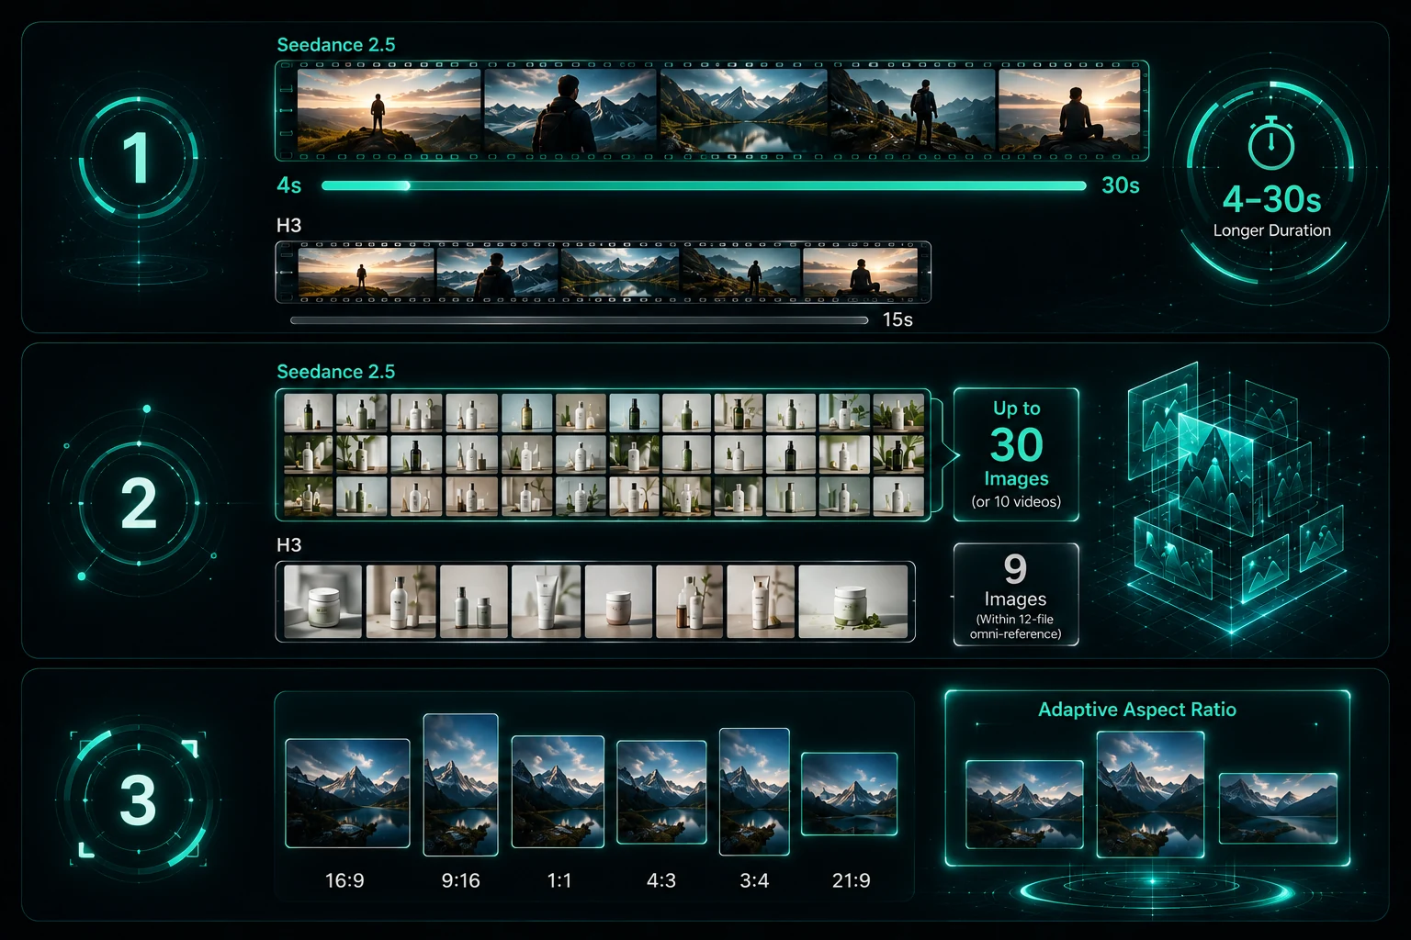Click the "4:3" ratio label
This screenshot has height=940, width=1411.
pos(661,881)
